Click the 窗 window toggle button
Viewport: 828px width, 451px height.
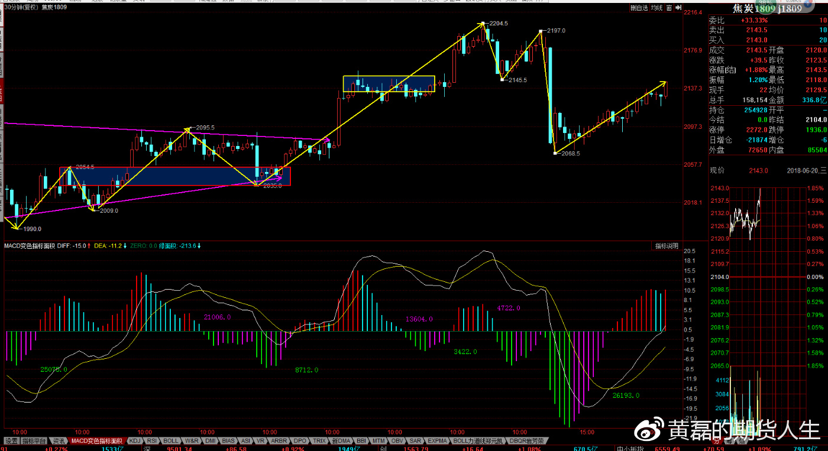668,8
